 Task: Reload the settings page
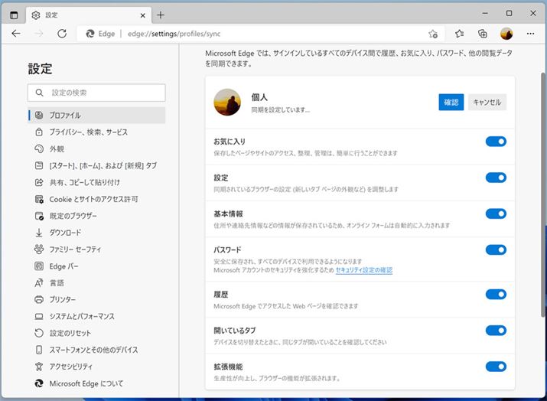62,34
